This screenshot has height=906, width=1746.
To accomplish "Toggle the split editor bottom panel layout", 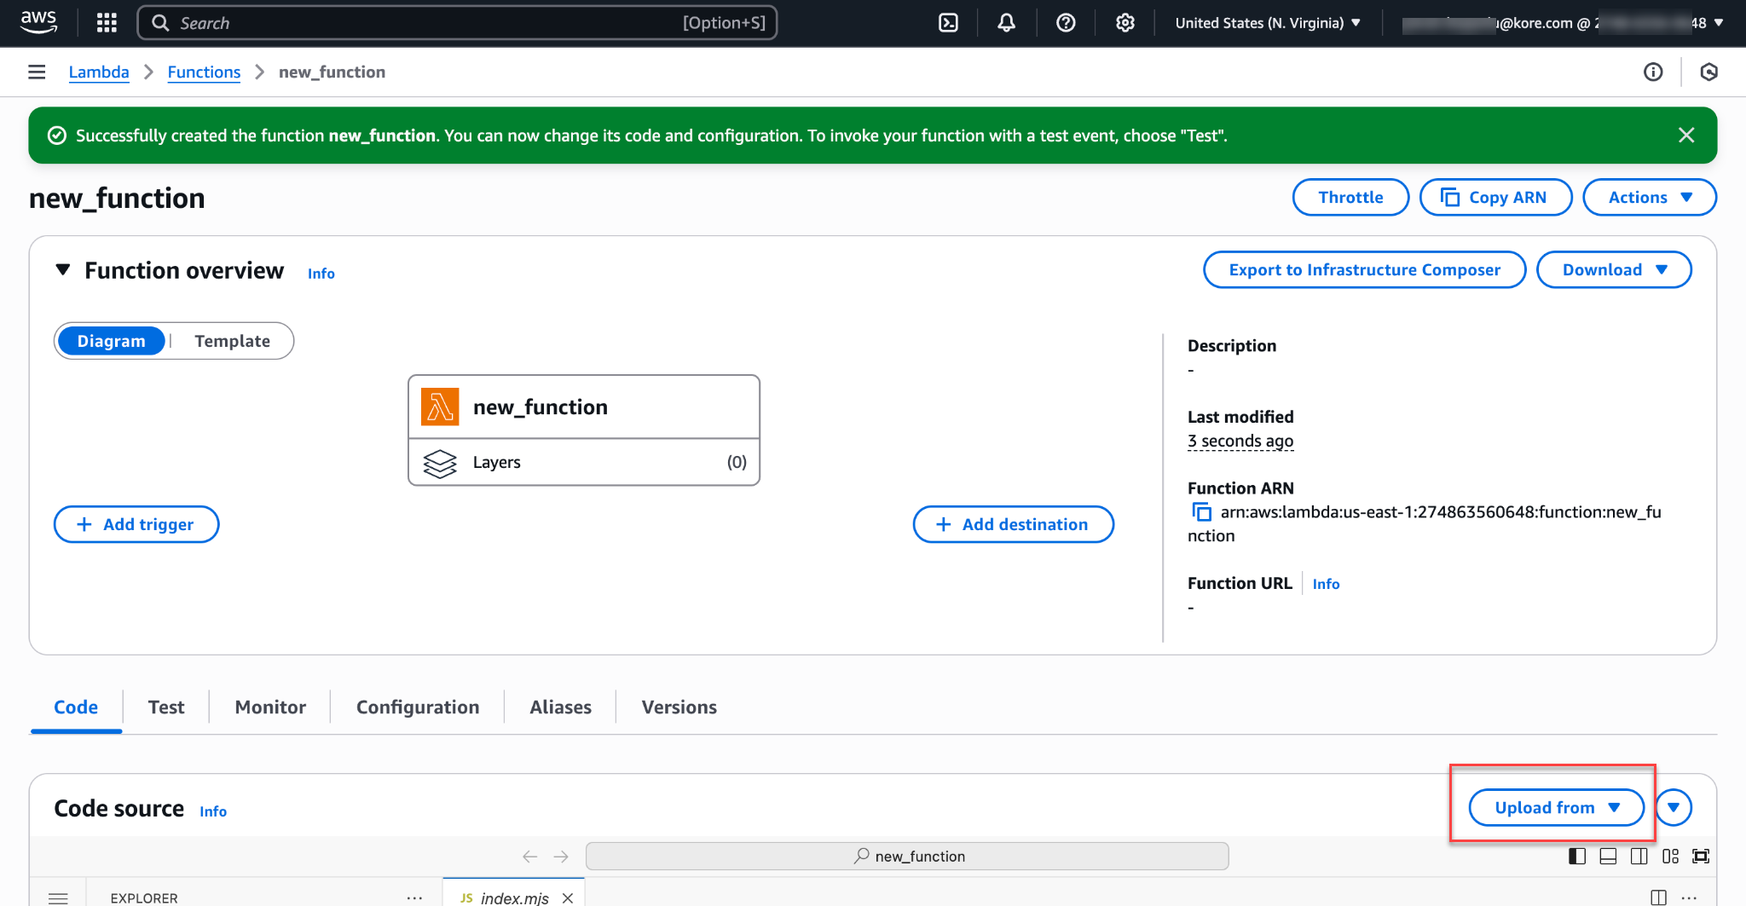I will 1608,856.
